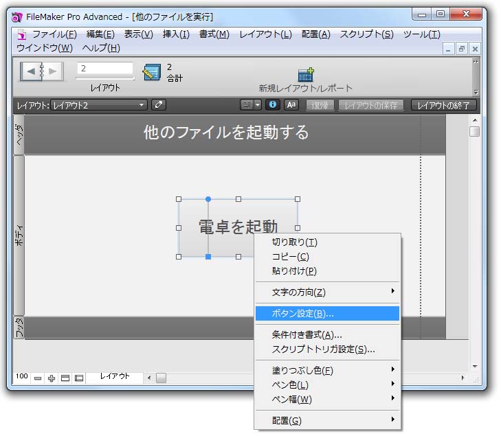Choose ボタン設定(B)... menu item
Viewport: 501px width, 436px height.
[x=327, y=313]
